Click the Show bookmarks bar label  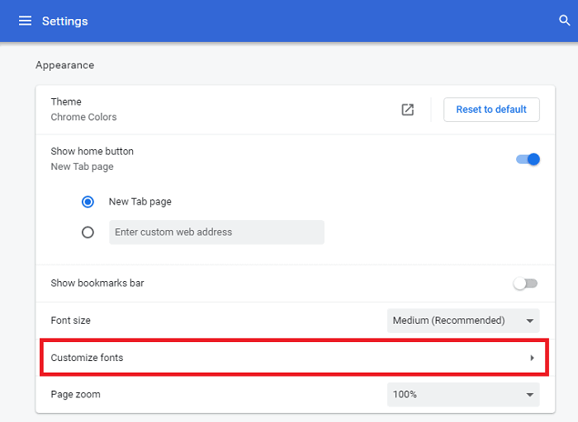click(x=97, y=284)
